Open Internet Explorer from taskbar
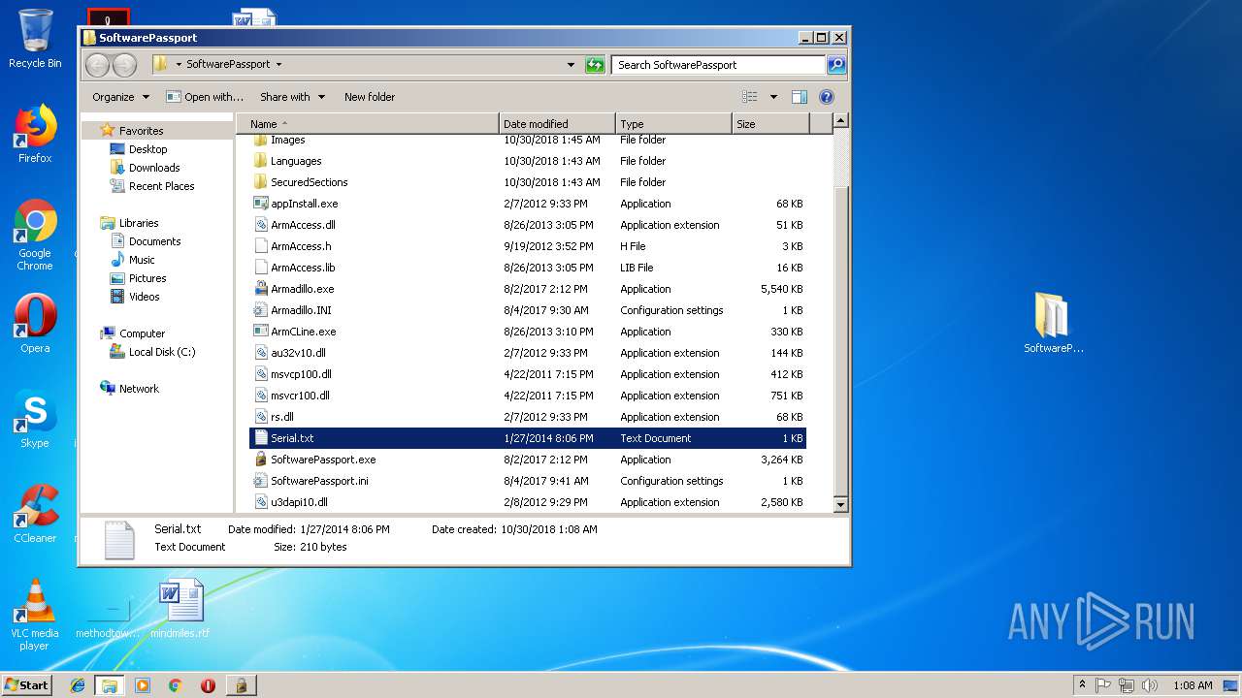 click(78, 685)
